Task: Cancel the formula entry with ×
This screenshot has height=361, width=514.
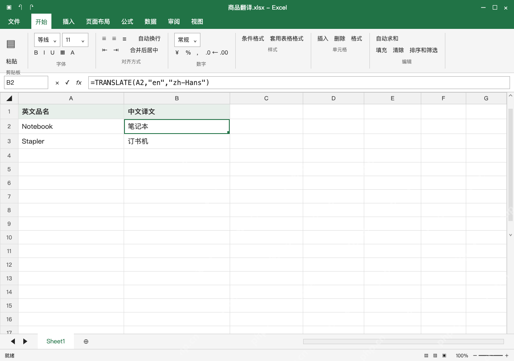Action: [57, 83]
